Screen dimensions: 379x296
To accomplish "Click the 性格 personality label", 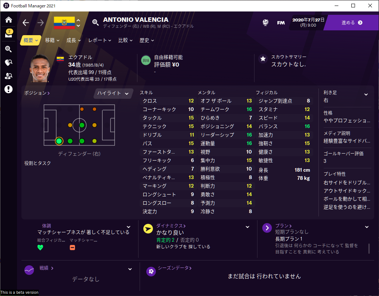I will 328,113.
